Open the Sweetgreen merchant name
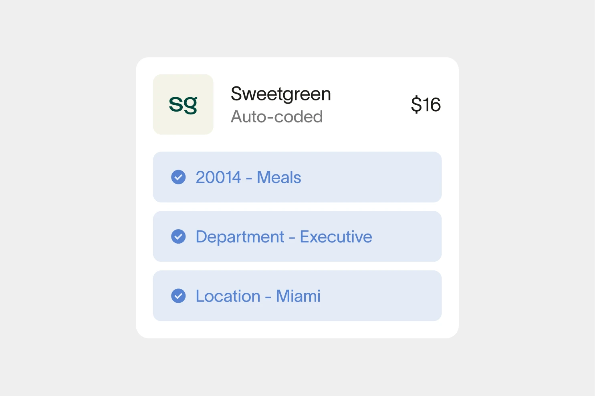 tap(280, 94)
